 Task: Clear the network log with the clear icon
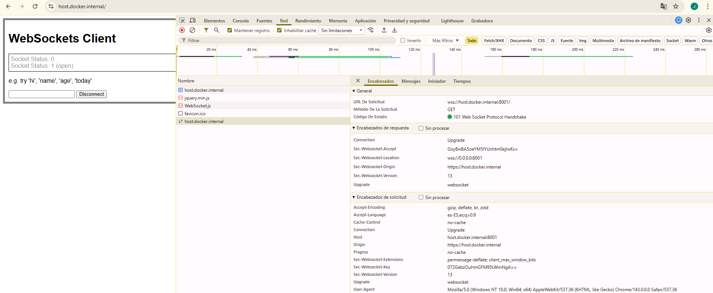tap(192, 30)
